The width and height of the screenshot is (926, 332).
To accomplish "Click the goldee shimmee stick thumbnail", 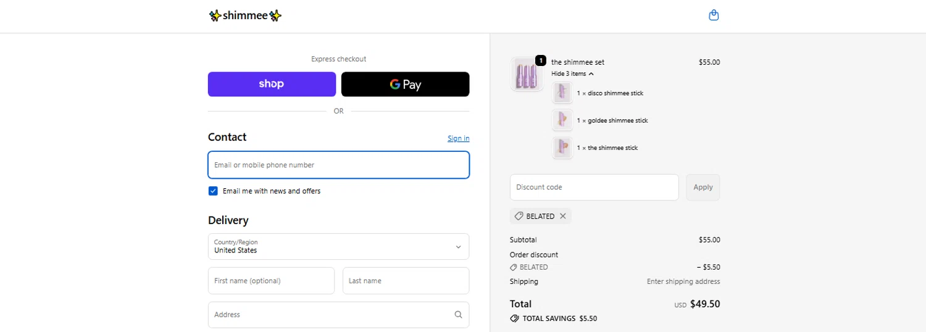I will pos(562,120).
